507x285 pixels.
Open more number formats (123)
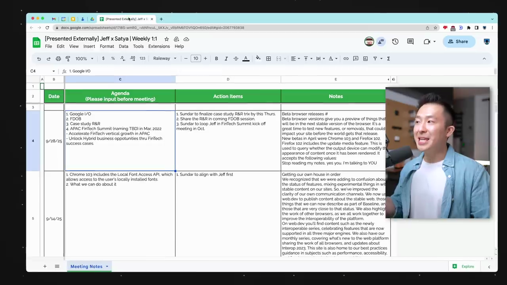click(142, 59)
